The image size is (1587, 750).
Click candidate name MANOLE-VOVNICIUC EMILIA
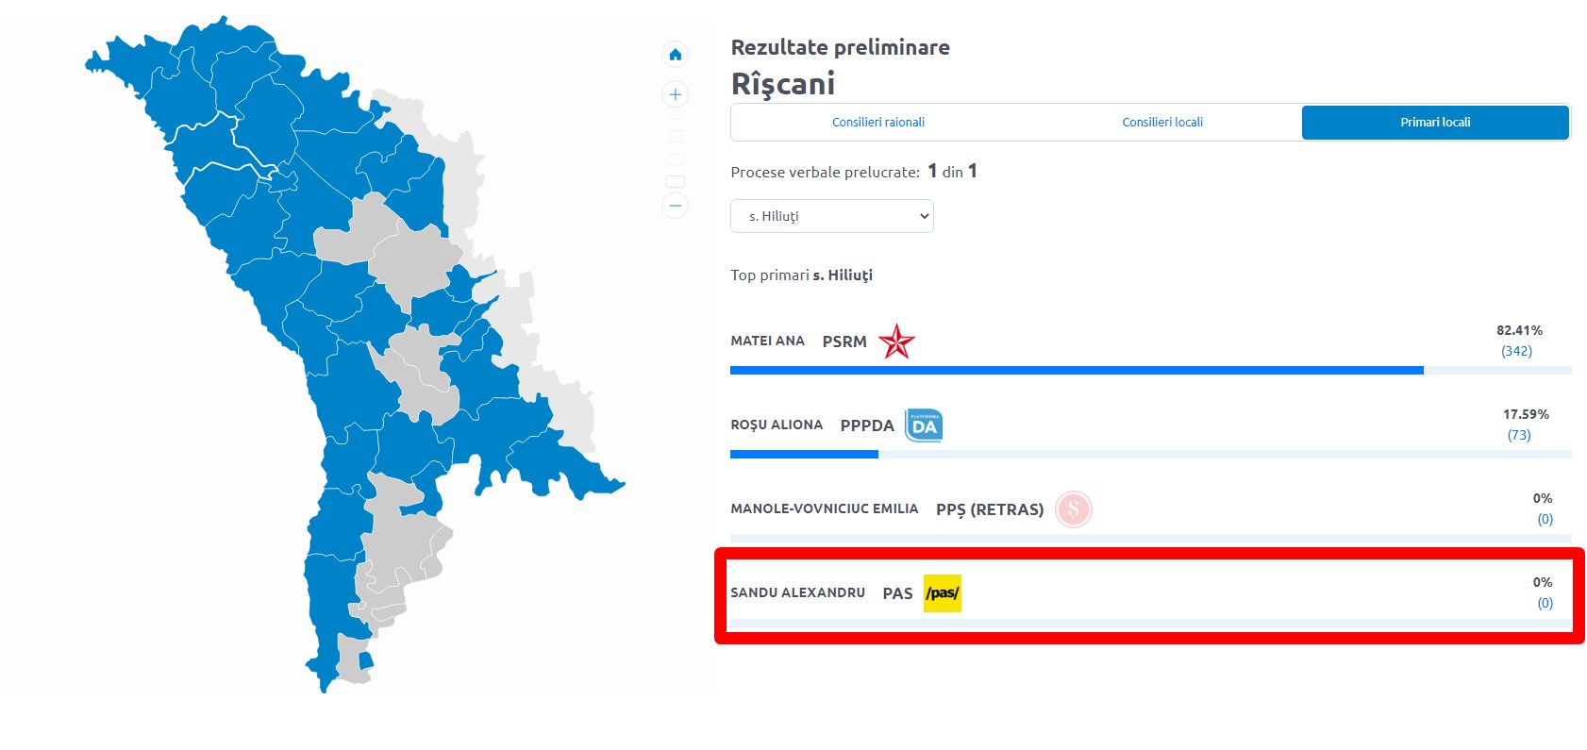point(824,508)
